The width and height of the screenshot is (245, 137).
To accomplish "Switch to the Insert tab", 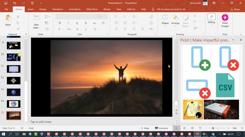I will tap(31, 9).
